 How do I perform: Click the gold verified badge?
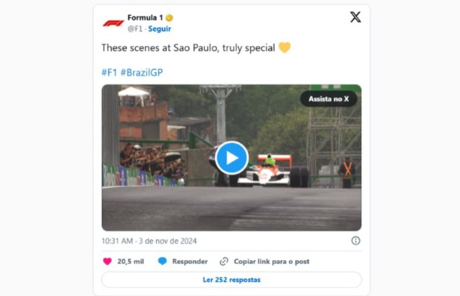point(169,18)
